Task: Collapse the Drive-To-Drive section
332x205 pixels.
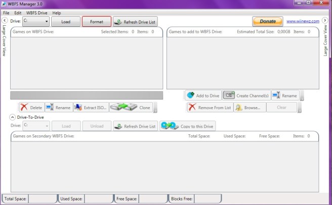Action: pyautogui.click(x=12, y=117)
